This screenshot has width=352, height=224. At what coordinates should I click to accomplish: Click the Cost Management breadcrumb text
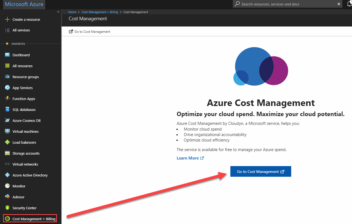point(136,12)
